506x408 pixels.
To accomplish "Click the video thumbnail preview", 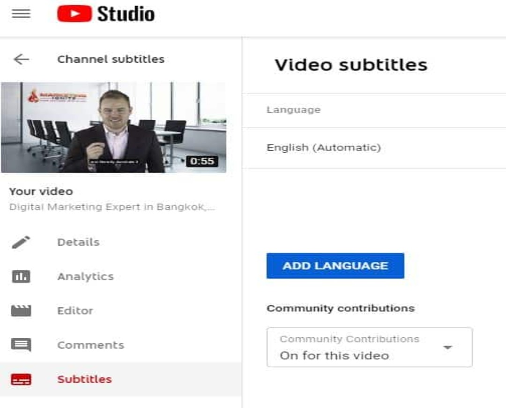I will point(113,127).
